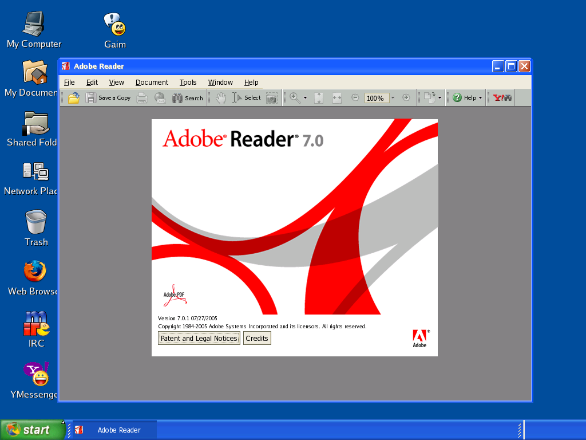This screenshot has width=586, height=440.
Task: Close the Adobe Reader window
Action: 524,66
